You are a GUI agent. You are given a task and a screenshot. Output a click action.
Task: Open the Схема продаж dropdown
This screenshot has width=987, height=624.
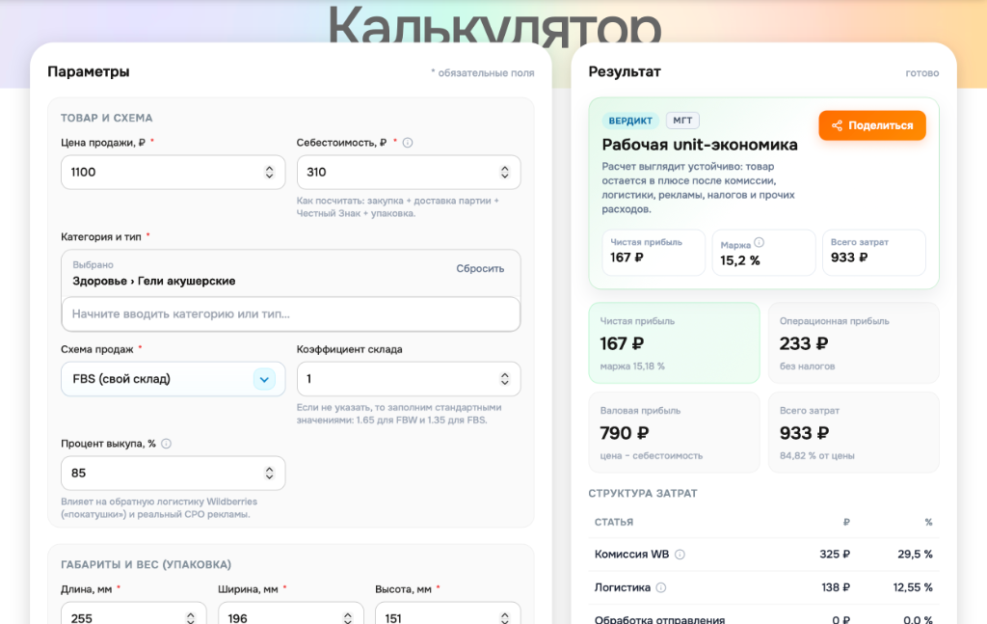[x=173, y=379]
